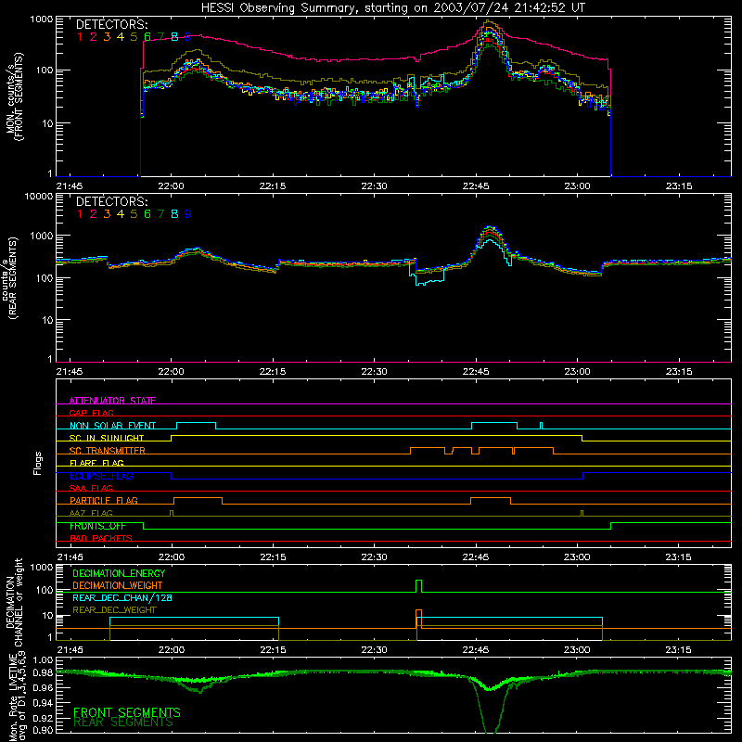Click the MON. counts/s (FRONT SEGMENTS) axis title
This screenshot has height=742, width=742.
14,96
